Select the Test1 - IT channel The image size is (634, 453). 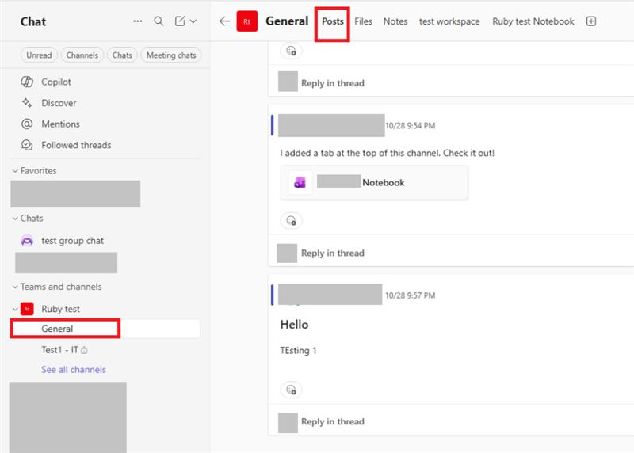60,349
